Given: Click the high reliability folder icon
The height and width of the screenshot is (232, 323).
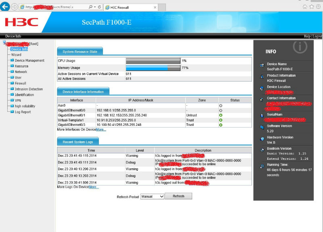Looking at the screenshot, I should pyautogui.click(x=12, y=106).
